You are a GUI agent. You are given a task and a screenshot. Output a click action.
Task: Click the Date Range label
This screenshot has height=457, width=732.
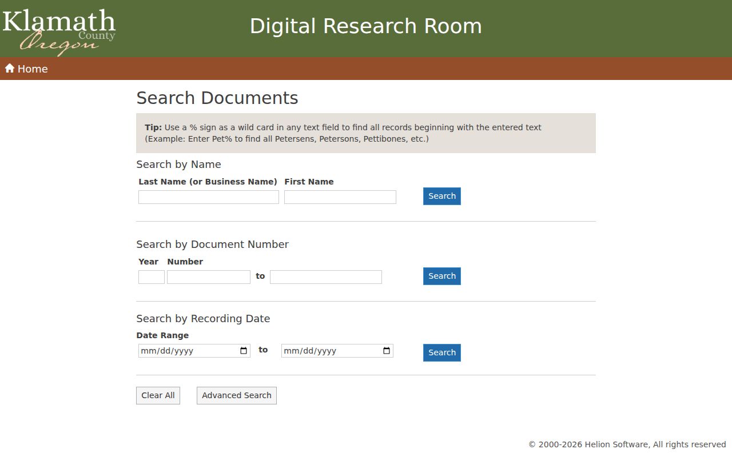pyautogui.click(x=162, y=335)
